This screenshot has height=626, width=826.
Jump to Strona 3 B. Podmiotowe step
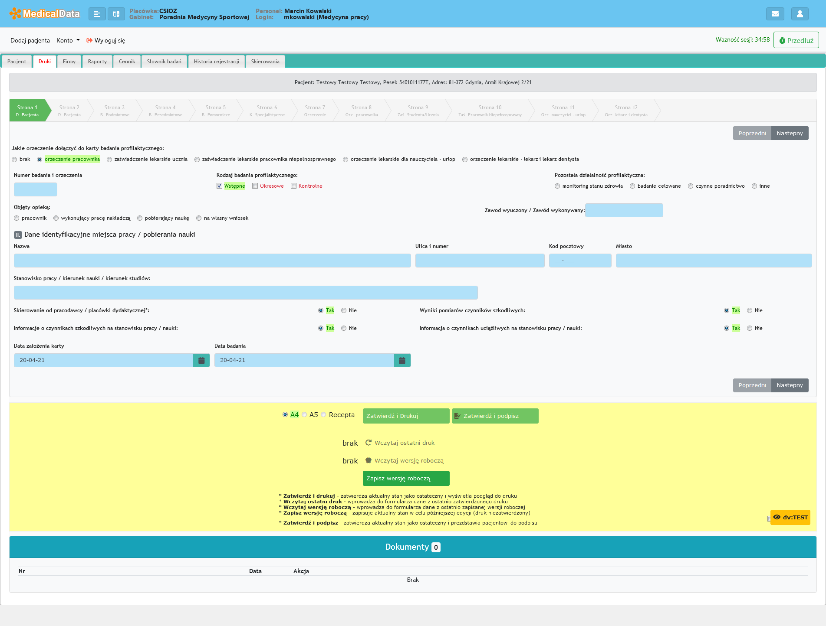point(115,111)
